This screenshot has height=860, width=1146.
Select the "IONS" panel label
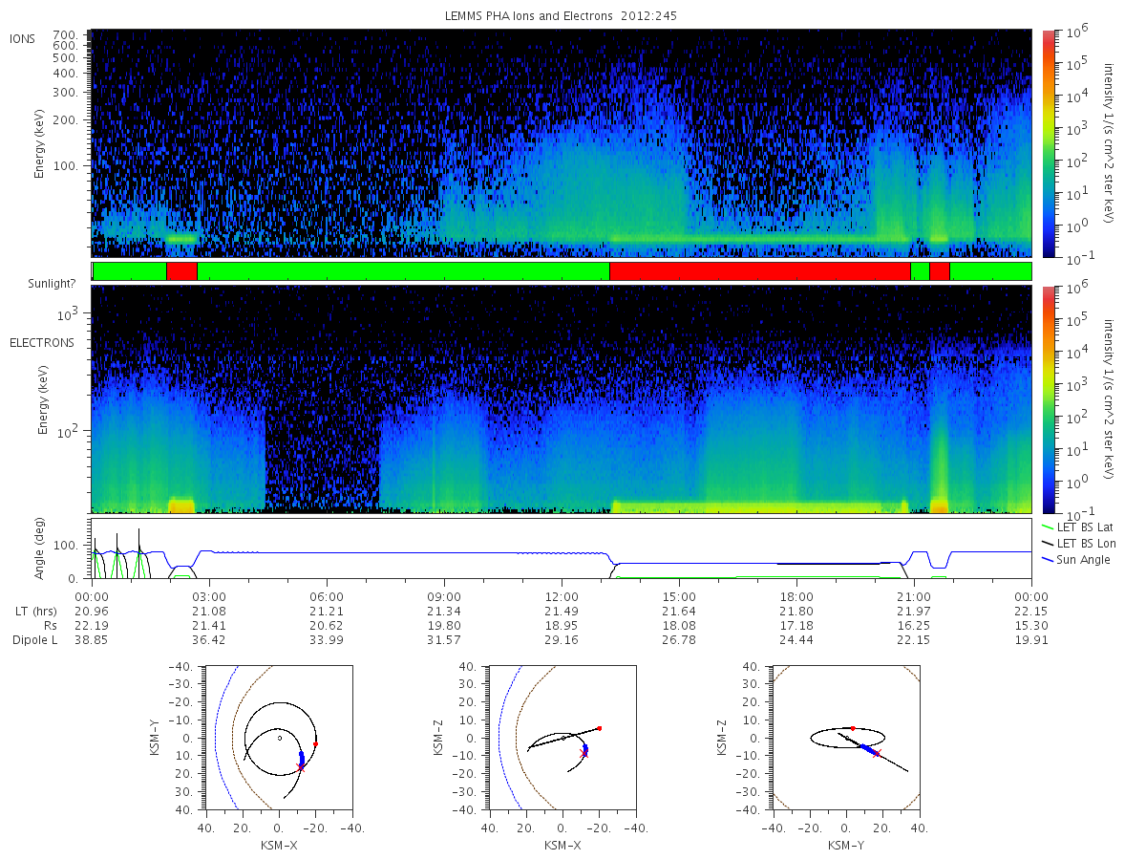pyautogui.click(x=24, y=39)
